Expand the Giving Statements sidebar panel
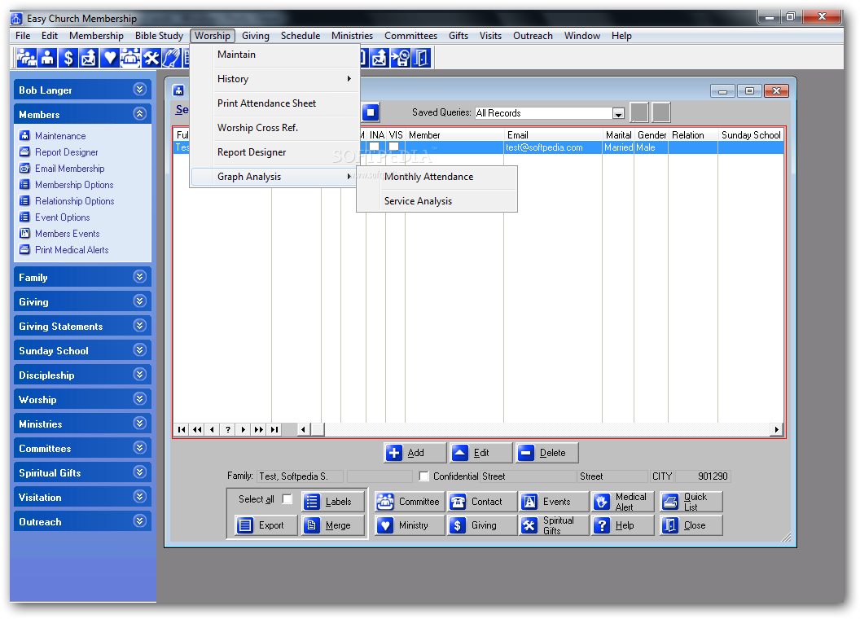Image resolution: width=860 pixels, height=619 pixels. point(140,326)
